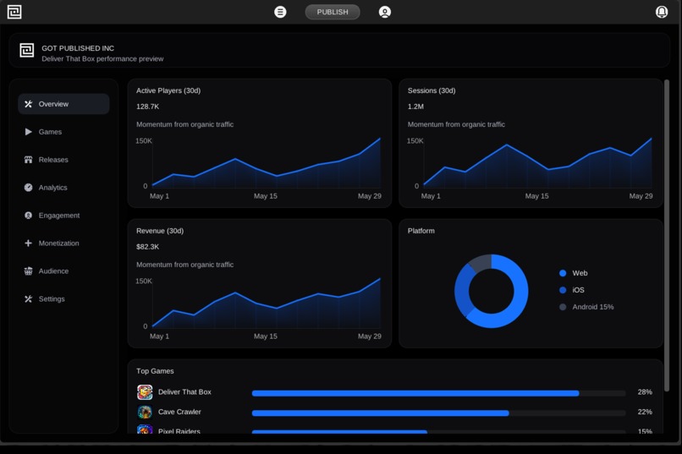Click the Monetization plus icon
The height and width of the screenshot is (454, 682).
tap(28, 243)
